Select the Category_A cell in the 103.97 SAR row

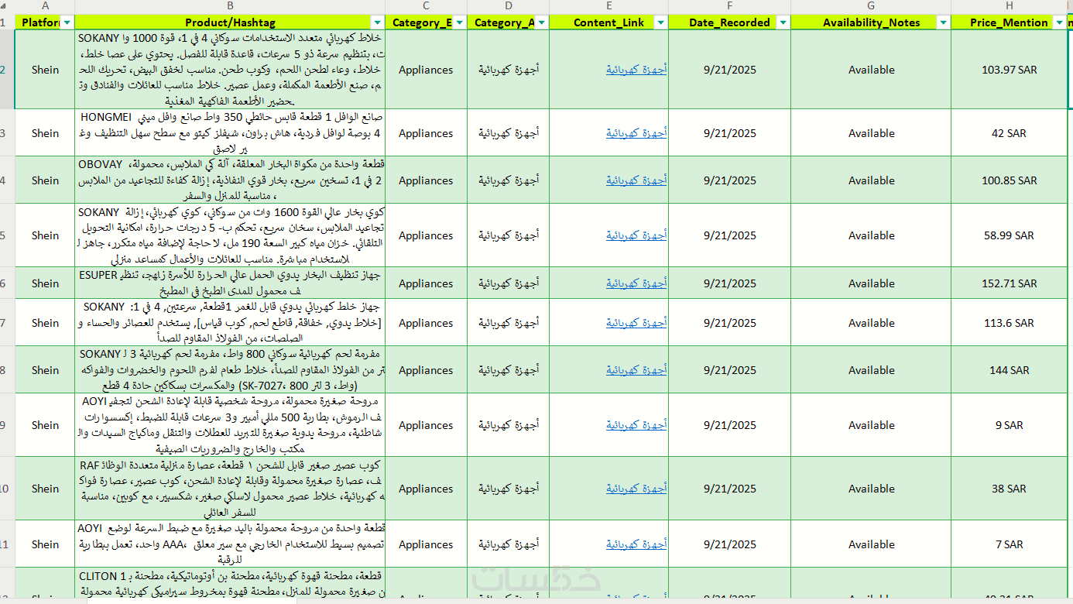[x=508, y=70]
